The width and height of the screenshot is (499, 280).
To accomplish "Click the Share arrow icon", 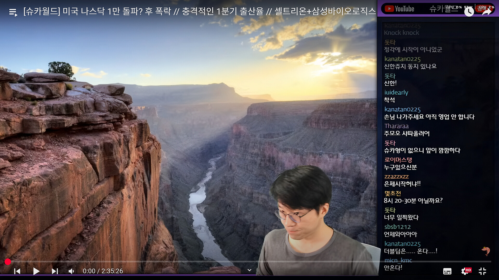I will [487, 12].
